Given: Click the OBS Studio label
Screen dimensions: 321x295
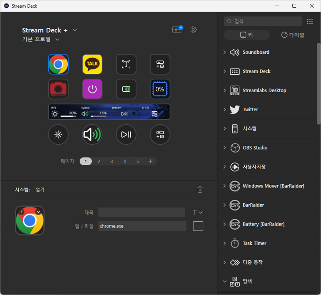Looking at the screenshot, I should point(255,148).
